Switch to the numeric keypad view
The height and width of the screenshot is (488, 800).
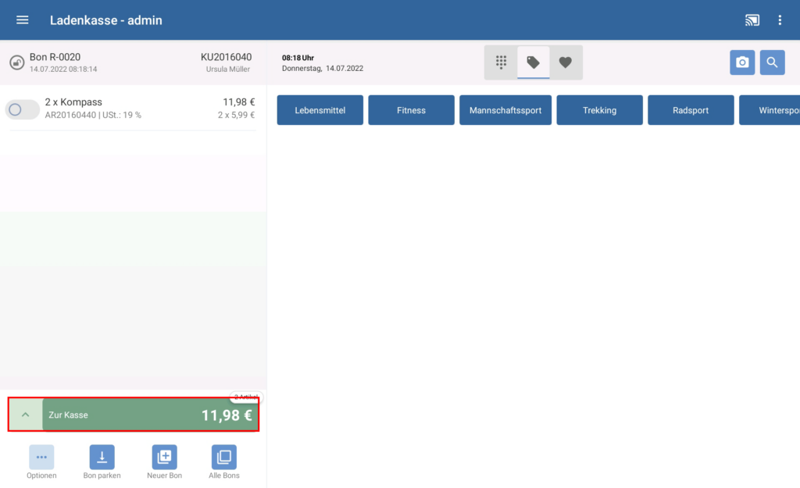(x=501, y=62)
